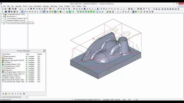
Task: Click the left panel horizontal scrollbar
Action: click(x=12, y=97)
